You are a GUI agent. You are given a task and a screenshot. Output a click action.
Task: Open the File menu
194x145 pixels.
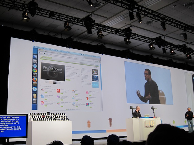(x=43, y=48)
